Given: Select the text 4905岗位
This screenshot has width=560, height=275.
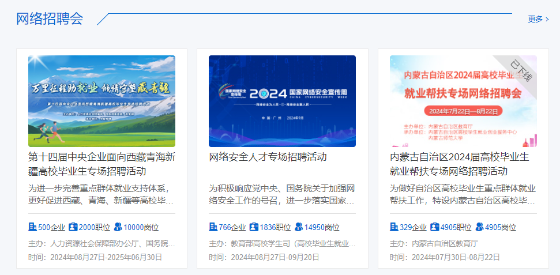Looking at the screenshot, I should (x=501, y=227).
